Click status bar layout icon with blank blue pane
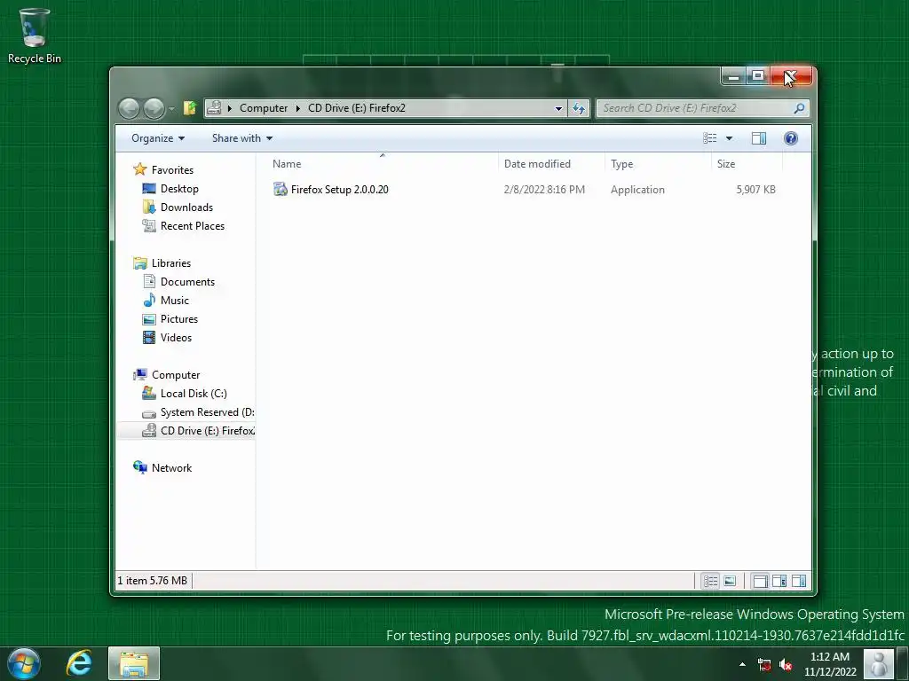The height and width of the screenshot is (681, 909). click(x=799, y=581)
